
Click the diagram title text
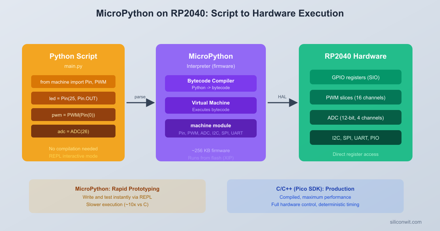click(220, 13)
